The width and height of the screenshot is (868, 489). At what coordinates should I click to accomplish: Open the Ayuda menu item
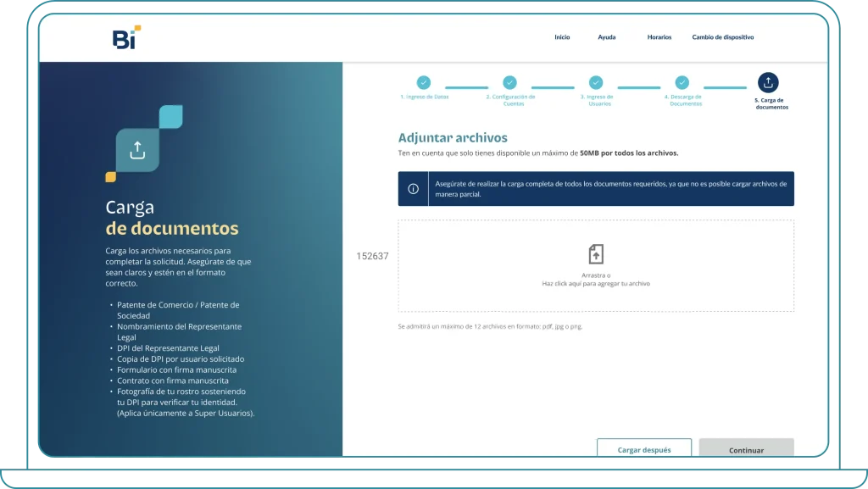(x=607, y=37)
